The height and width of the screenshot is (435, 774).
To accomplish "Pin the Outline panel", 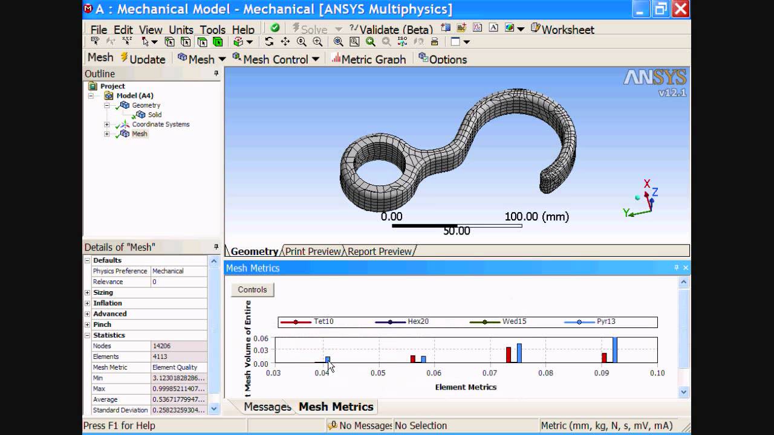I will 216,74.
